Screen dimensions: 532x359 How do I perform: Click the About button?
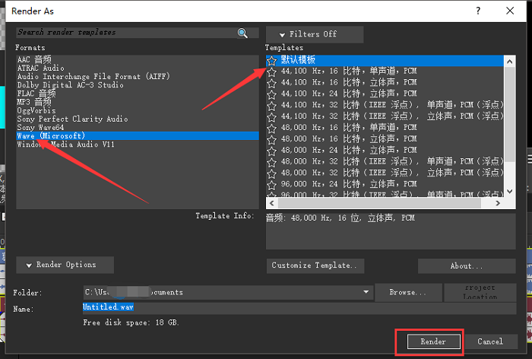[467, 266]
